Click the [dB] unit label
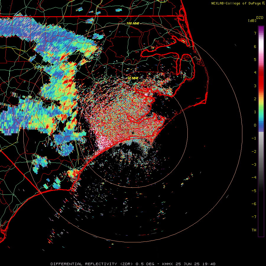This screenshot has height=266, width=266. coord(252,20)
